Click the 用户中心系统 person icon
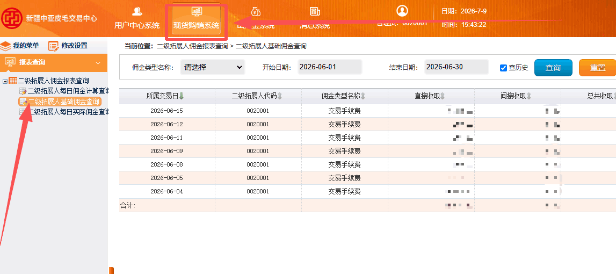Image resolution: width=616 pixels, height=274 pixels. [137, 11]
